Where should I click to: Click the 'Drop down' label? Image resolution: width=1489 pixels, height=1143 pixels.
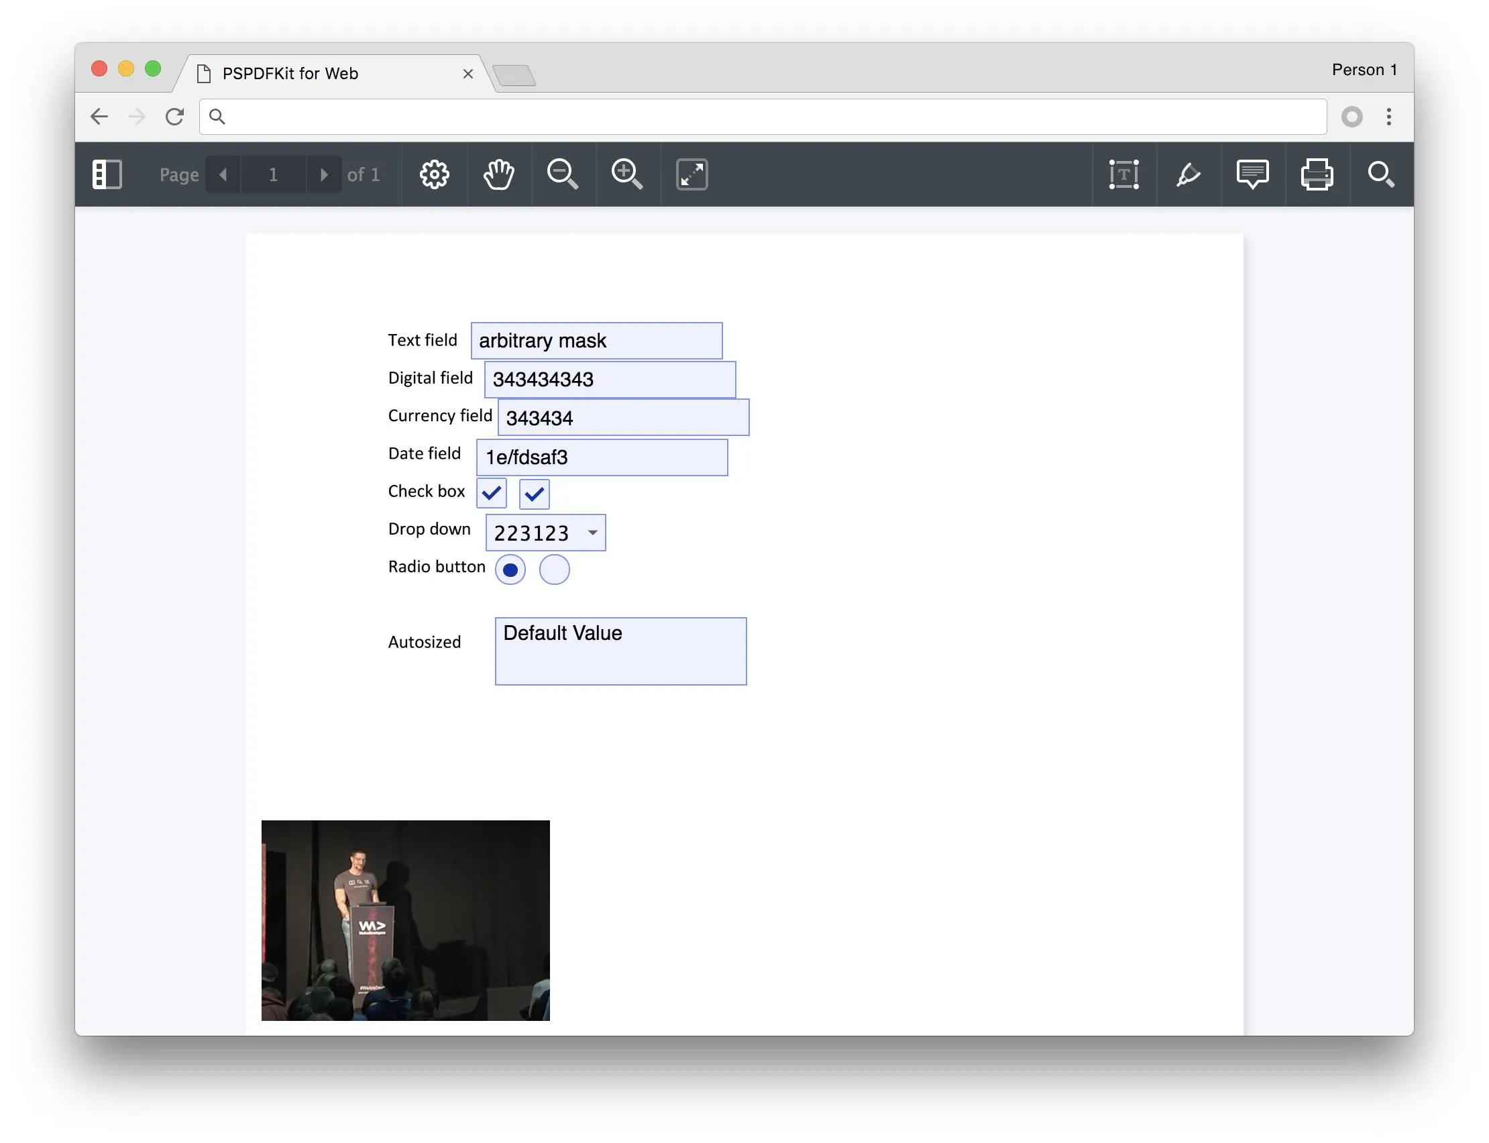pyautogui.click(x=429, y=529)
